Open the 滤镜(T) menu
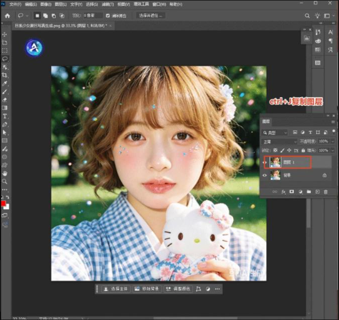 [x=108, y=4]
